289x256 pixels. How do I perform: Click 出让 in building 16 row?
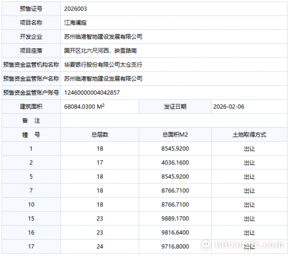249,233
